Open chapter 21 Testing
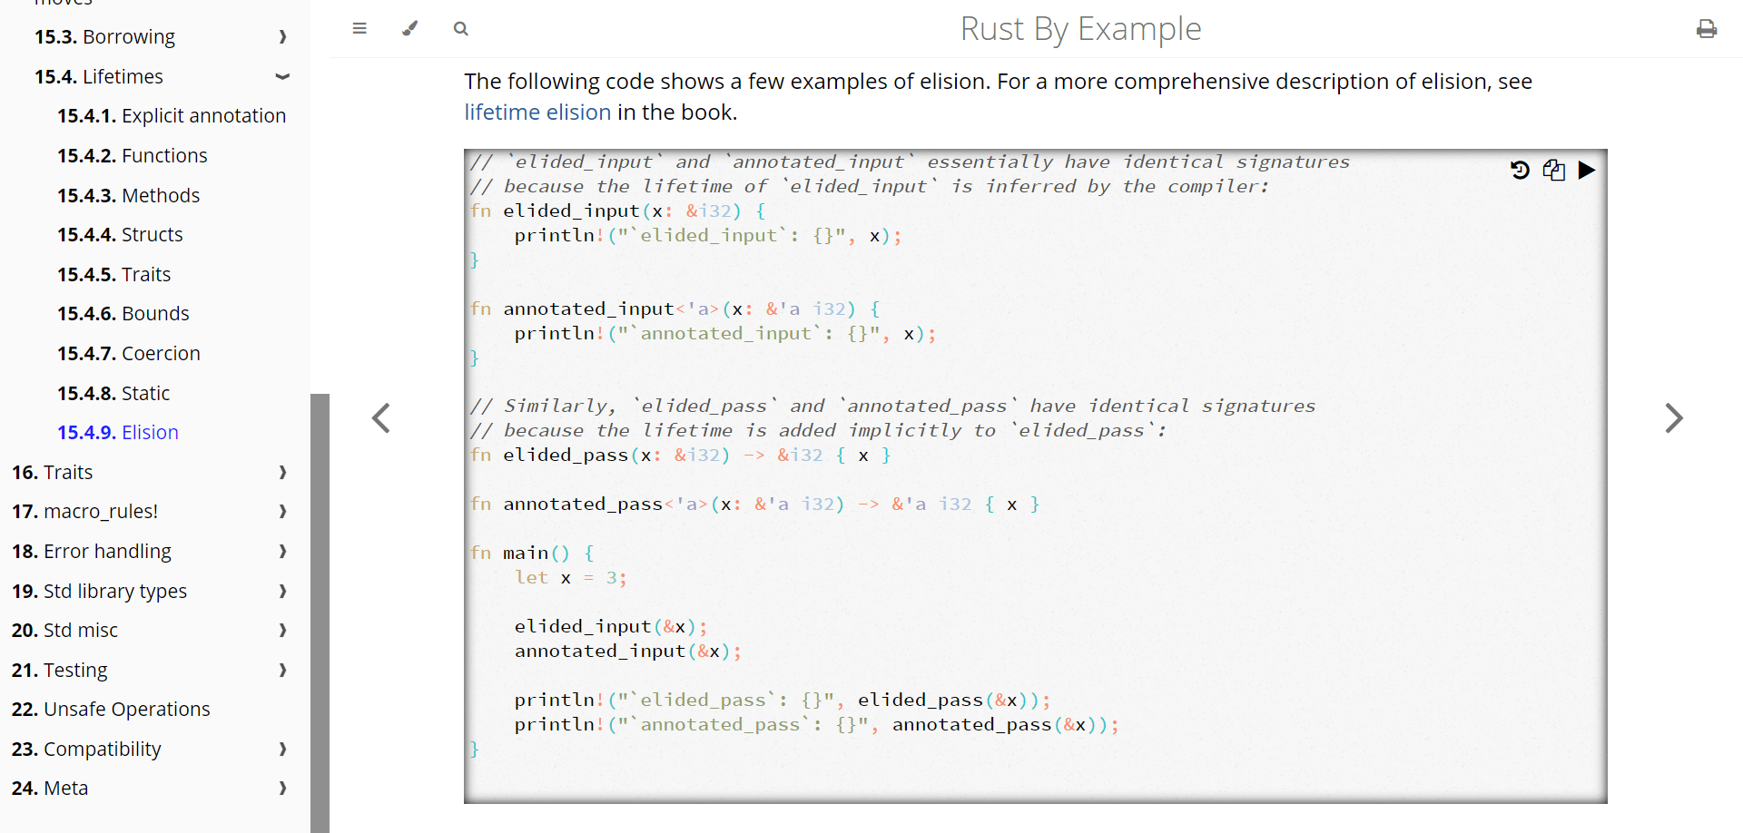Screen dimensions: 1743x833 point(59,671)
